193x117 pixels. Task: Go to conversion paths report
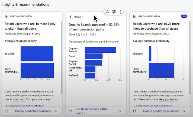(92, 111)
